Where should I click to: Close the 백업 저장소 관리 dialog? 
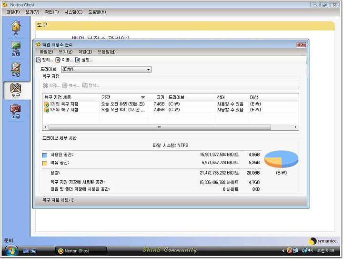point(301,45)
